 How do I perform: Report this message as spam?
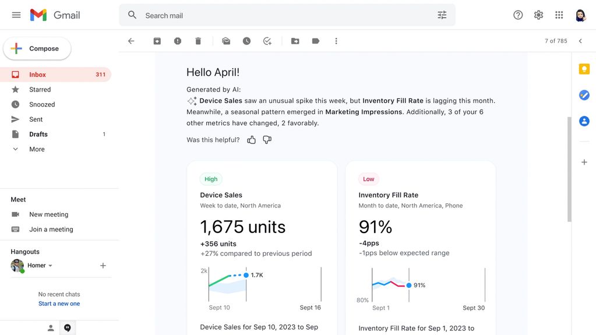click(x=178, y=41)
